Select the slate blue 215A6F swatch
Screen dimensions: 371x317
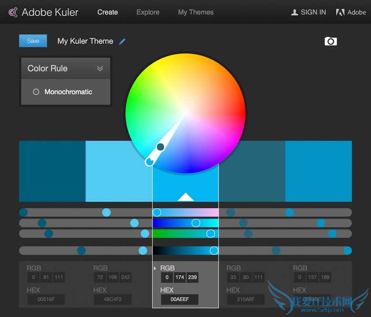pyautogui.click(x=255, y=175)
